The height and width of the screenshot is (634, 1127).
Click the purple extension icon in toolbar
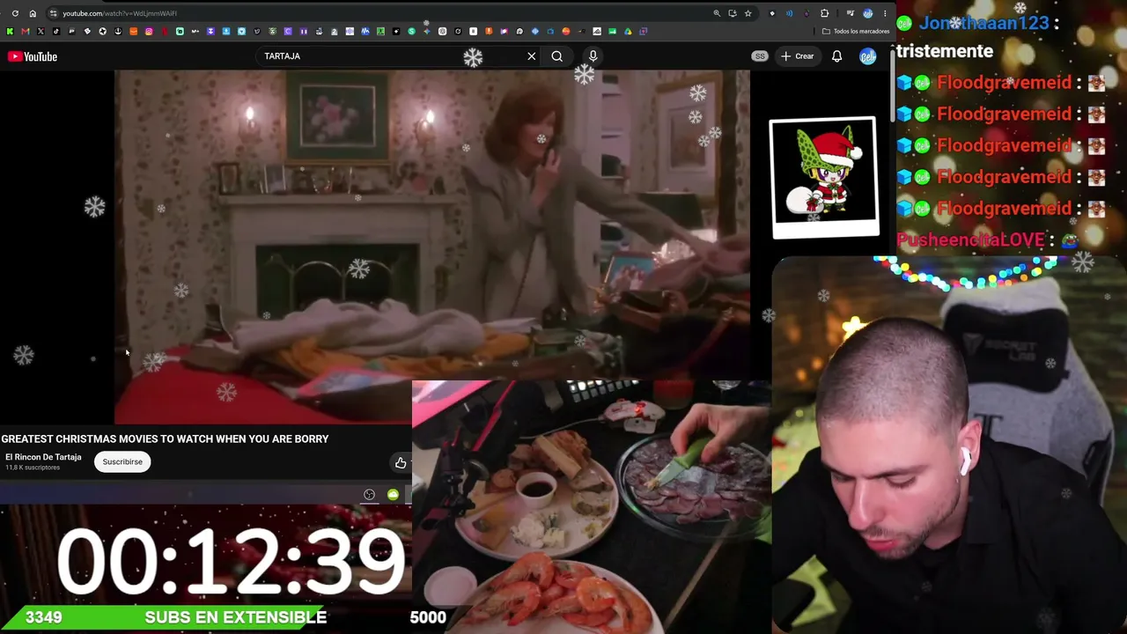click(x=807, y=13)
